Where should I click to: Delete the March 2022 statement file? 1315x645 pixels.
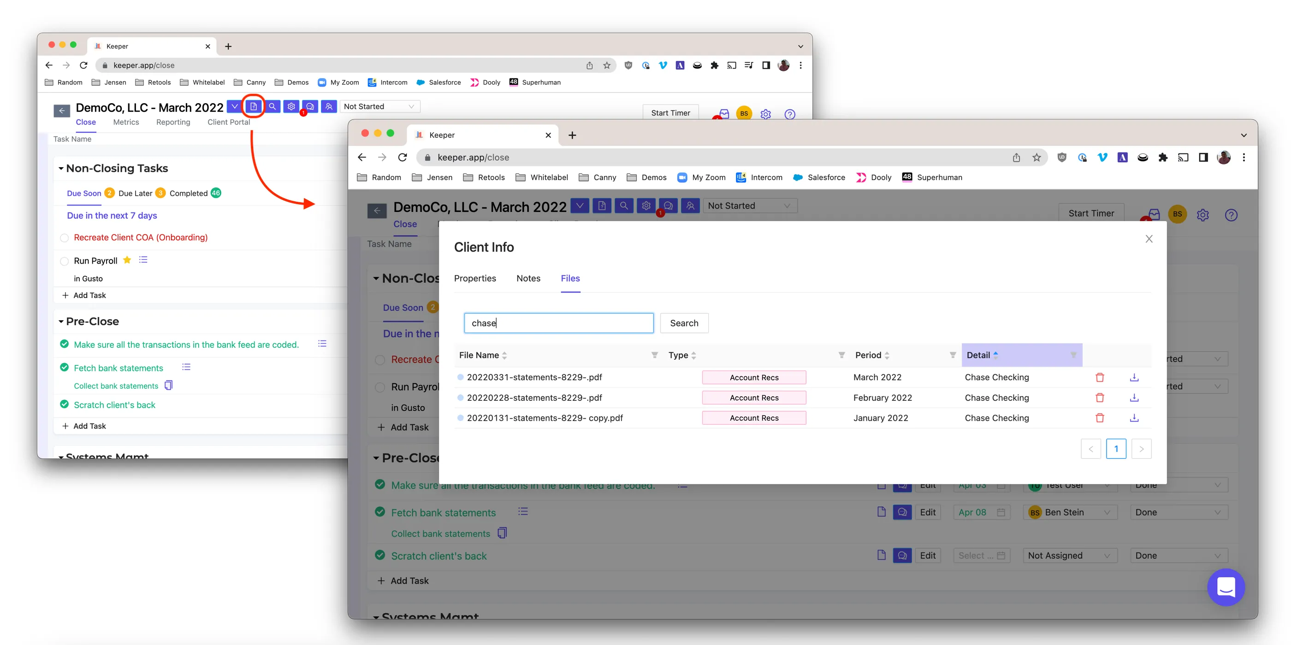pos(1100,377)
